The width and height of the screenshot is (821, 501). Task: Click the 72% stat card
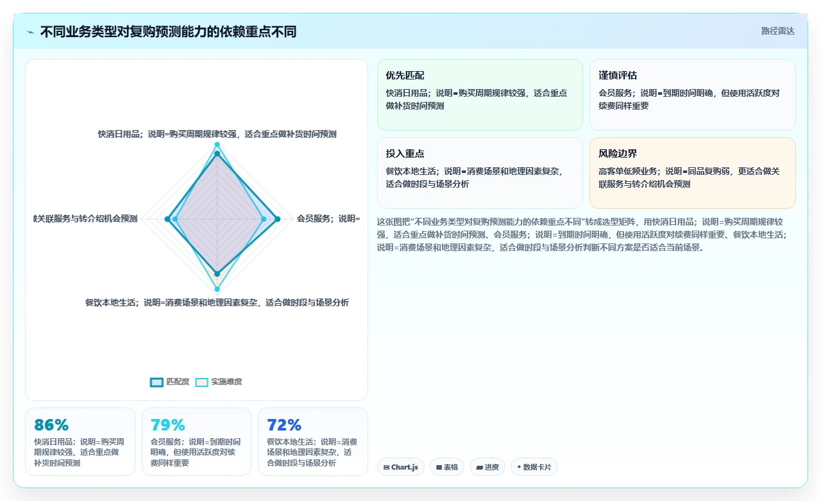pos(313,442)
